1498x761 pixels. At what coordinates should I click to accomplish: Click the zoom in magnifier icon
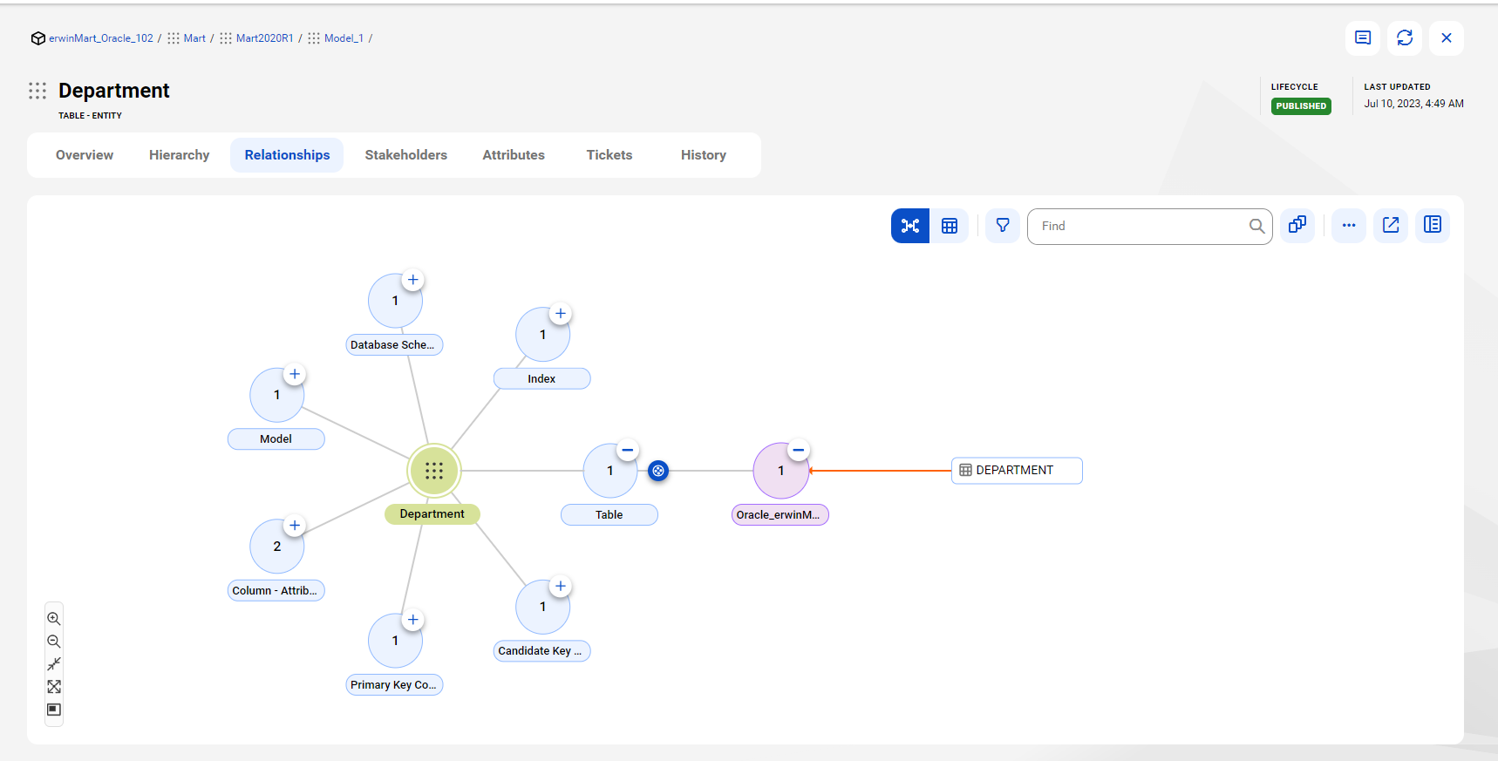tap(54, 619)
